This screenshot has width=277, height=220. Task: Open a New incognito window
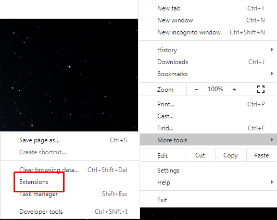(208, 32)
